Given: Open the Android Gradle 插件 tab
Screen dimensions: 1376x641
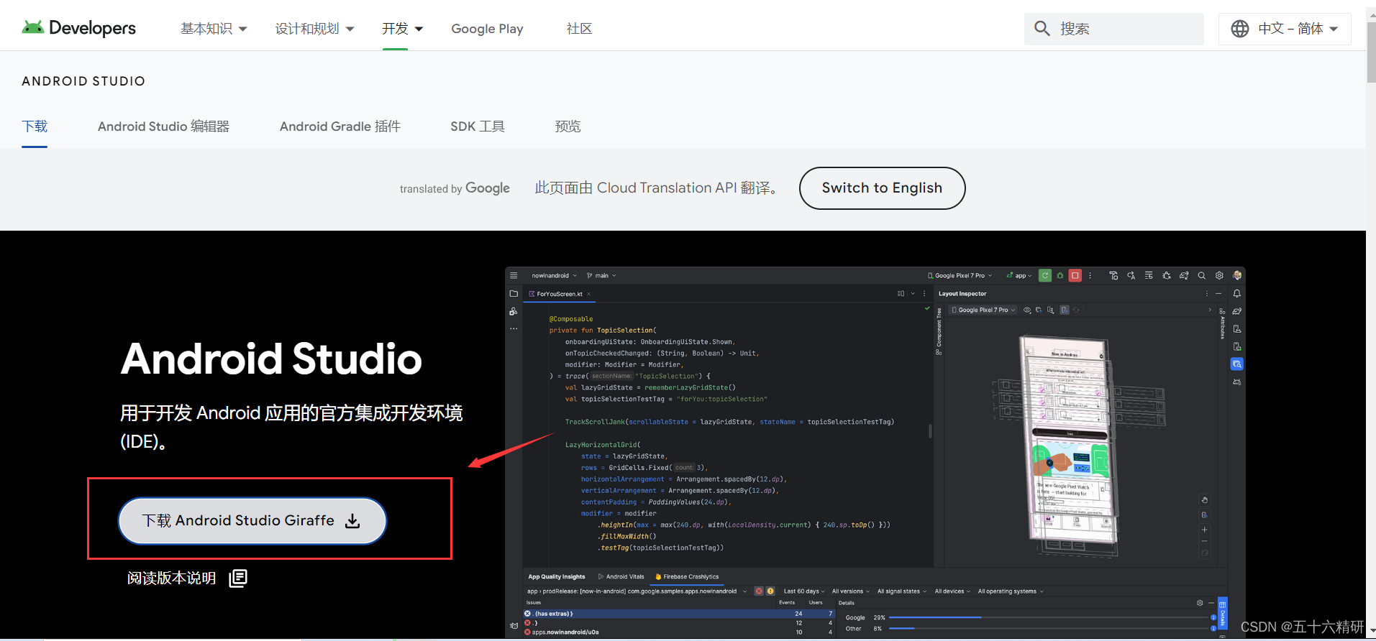Looking at the screenshot, I should [340, 126].
